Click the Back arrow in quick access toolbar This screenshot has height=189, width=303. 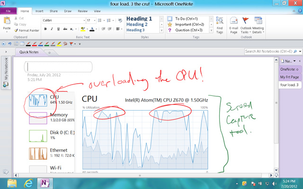[x=4, y=44]
